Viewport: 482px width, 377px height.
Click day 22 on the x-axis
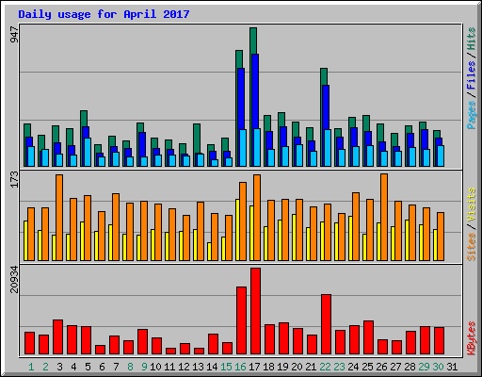(x=325, y=367)
